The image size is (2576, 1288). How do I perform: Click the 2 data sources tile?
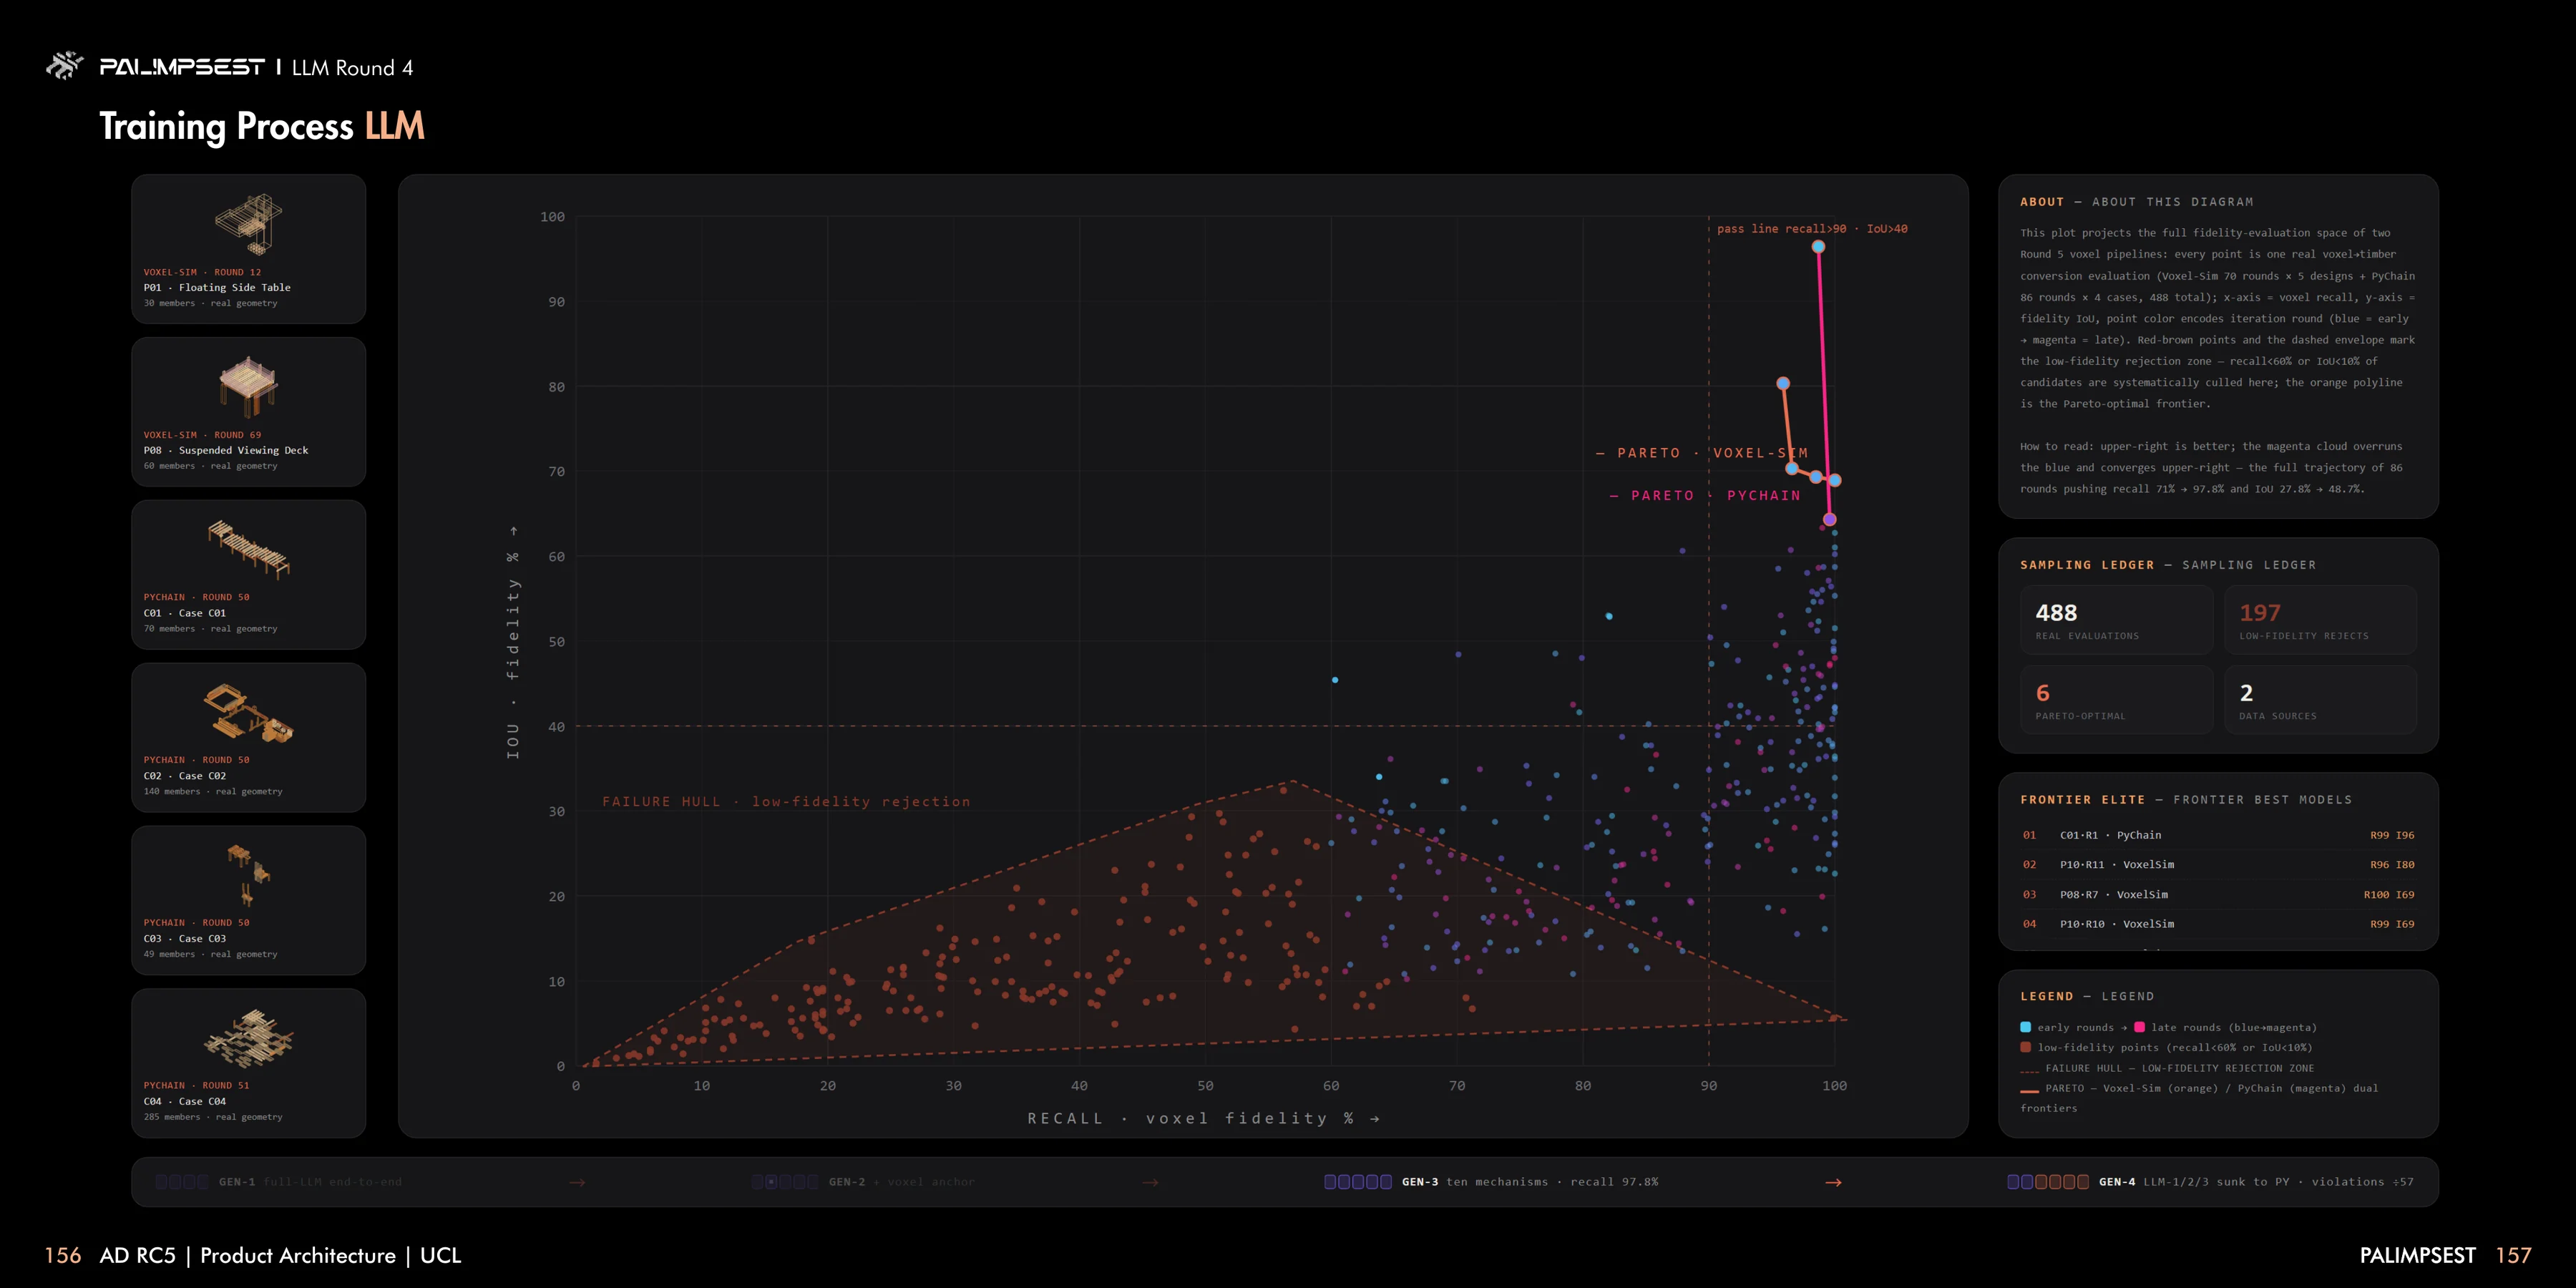2320,700
